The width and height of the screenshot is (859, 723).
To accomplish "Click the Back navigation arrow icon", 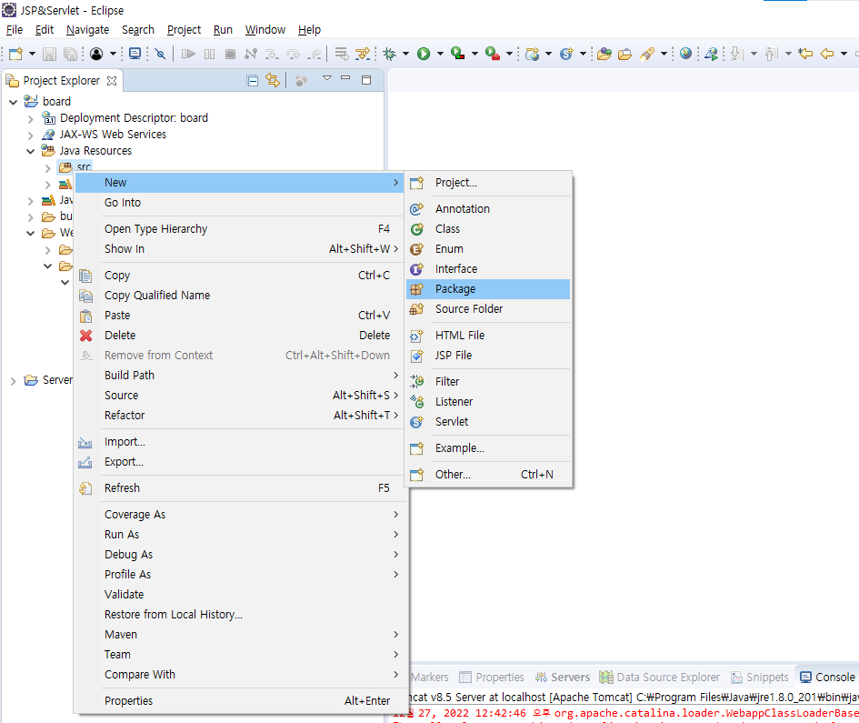I will [x=826, y=54].
